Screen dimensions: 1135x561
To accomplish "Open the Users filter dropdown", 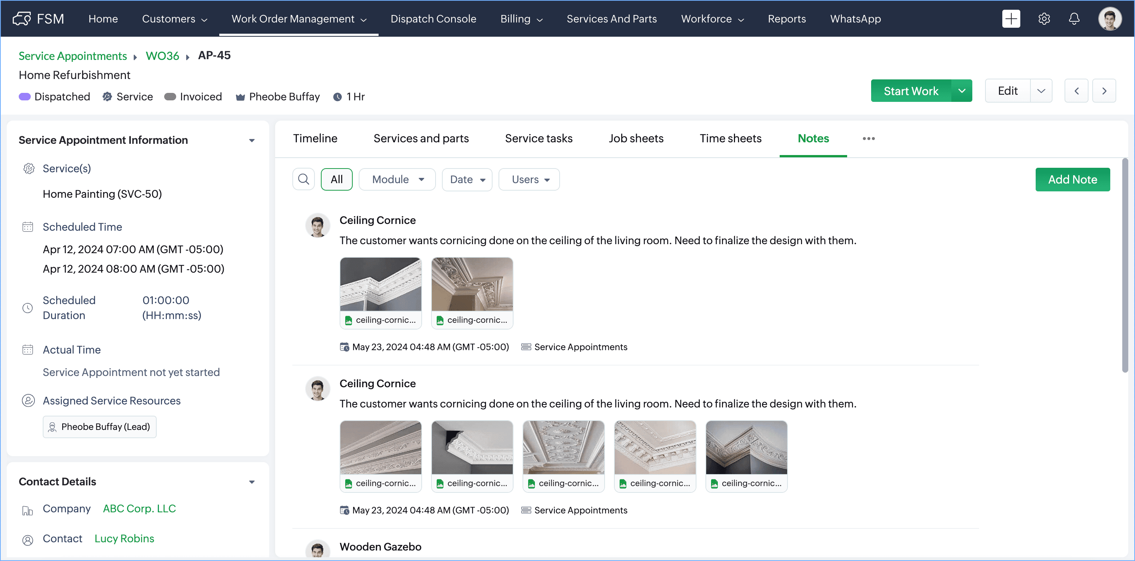I will (529, 179).
